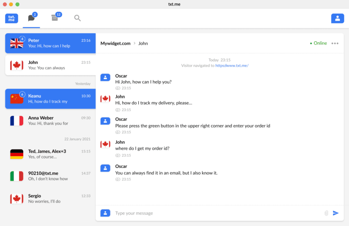Click message 'You can always find it in an email'
The image size is (349, 226).
(166, 173)
